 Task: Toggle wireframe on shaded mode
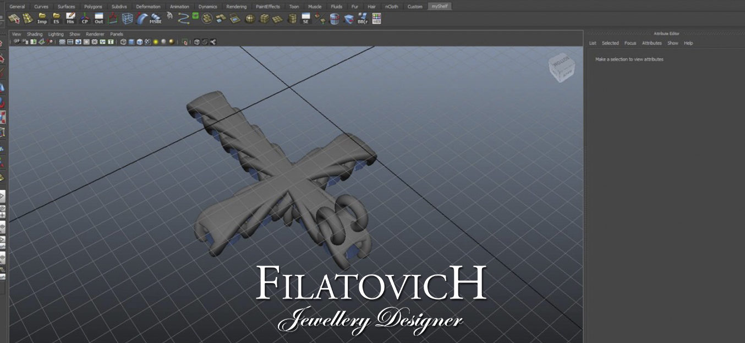(139, 42)
